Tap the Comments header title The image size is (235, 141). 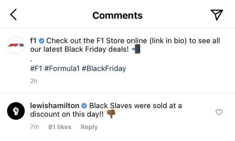pos(117,16)
